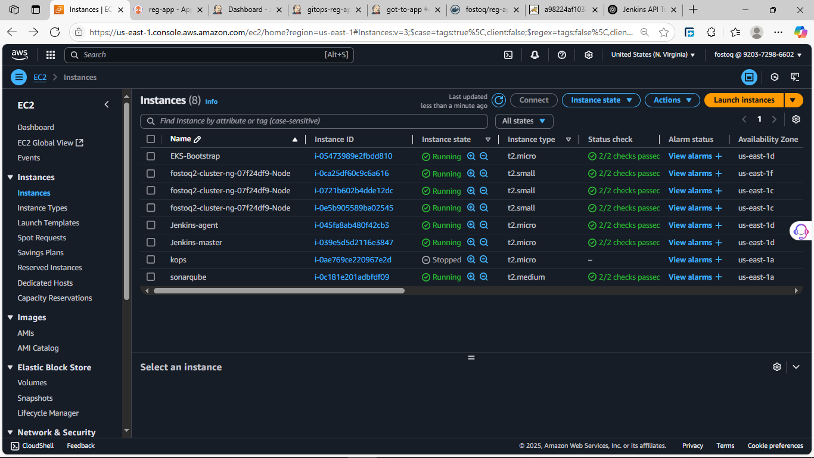Image resolution: width=814 pixels, height=458 pixels.
Task: Check the i-0e5b905589ba02545 row checkbox
Action: coord(151,208)
